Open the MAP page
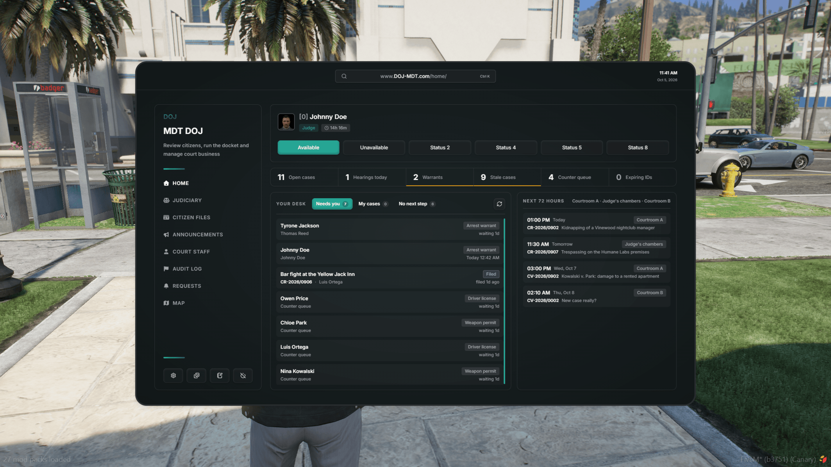The width and height of the screenshot is (831, 467). point(174,303)
